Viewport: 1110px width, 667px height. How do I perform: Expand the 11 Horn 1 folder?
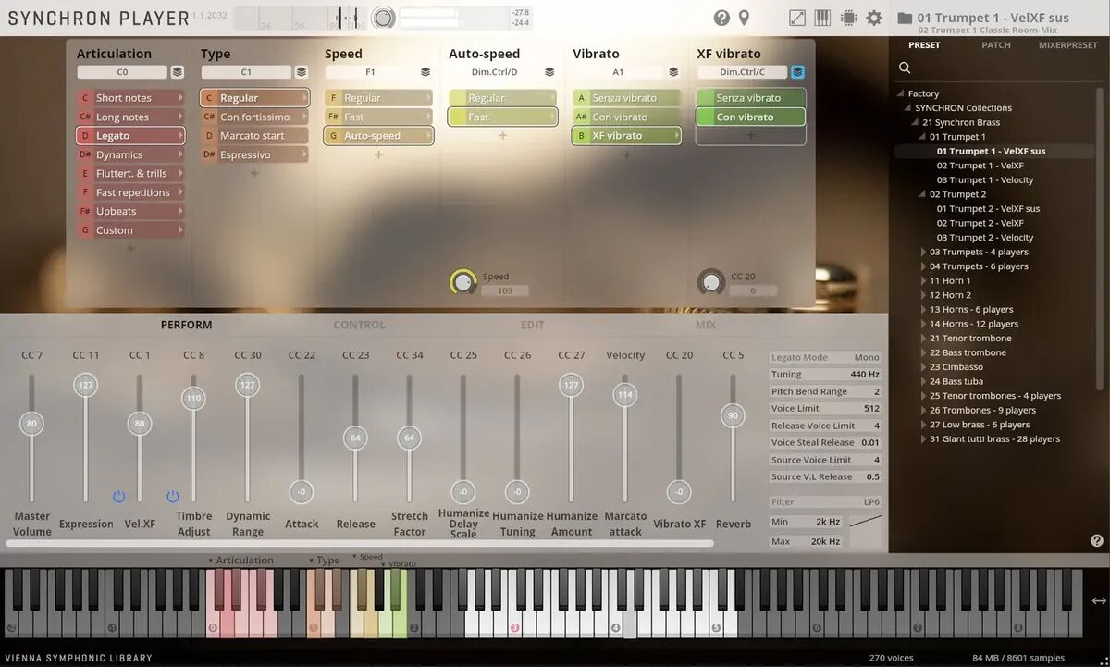coord(923,280)
